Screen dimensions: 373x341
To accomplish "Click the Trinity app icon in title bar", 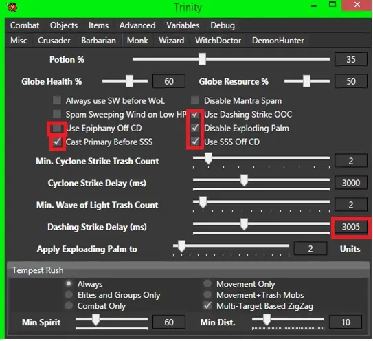I will (x=12, y=7).
